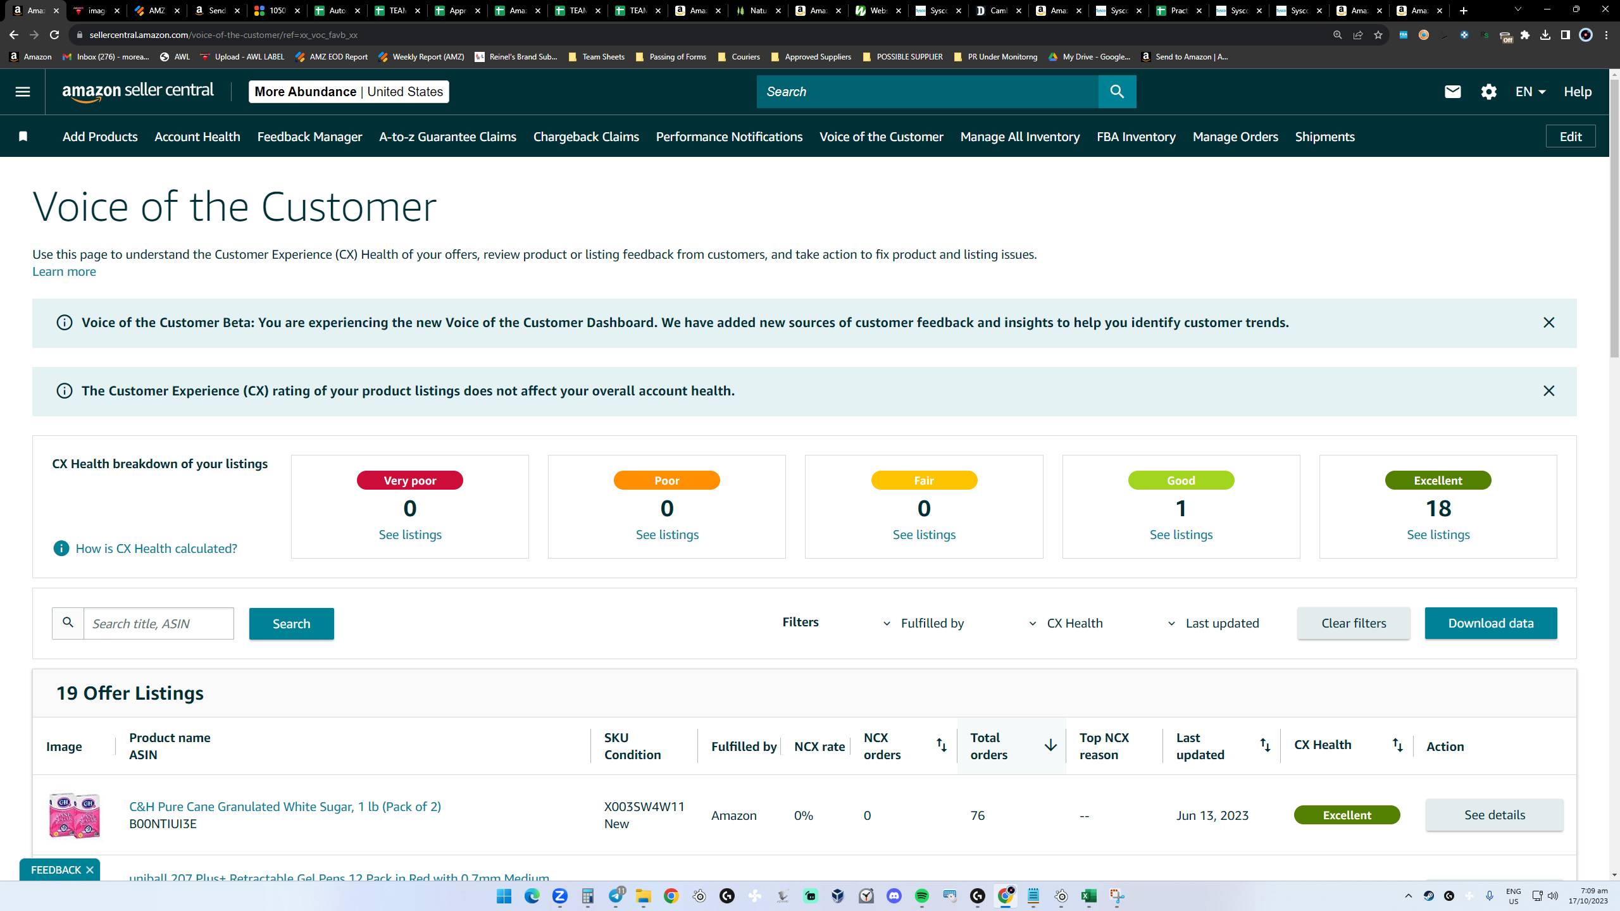Open See listings under the Good rating
The height and width of the screenshot is (911, 1620).
(1181, 535)
